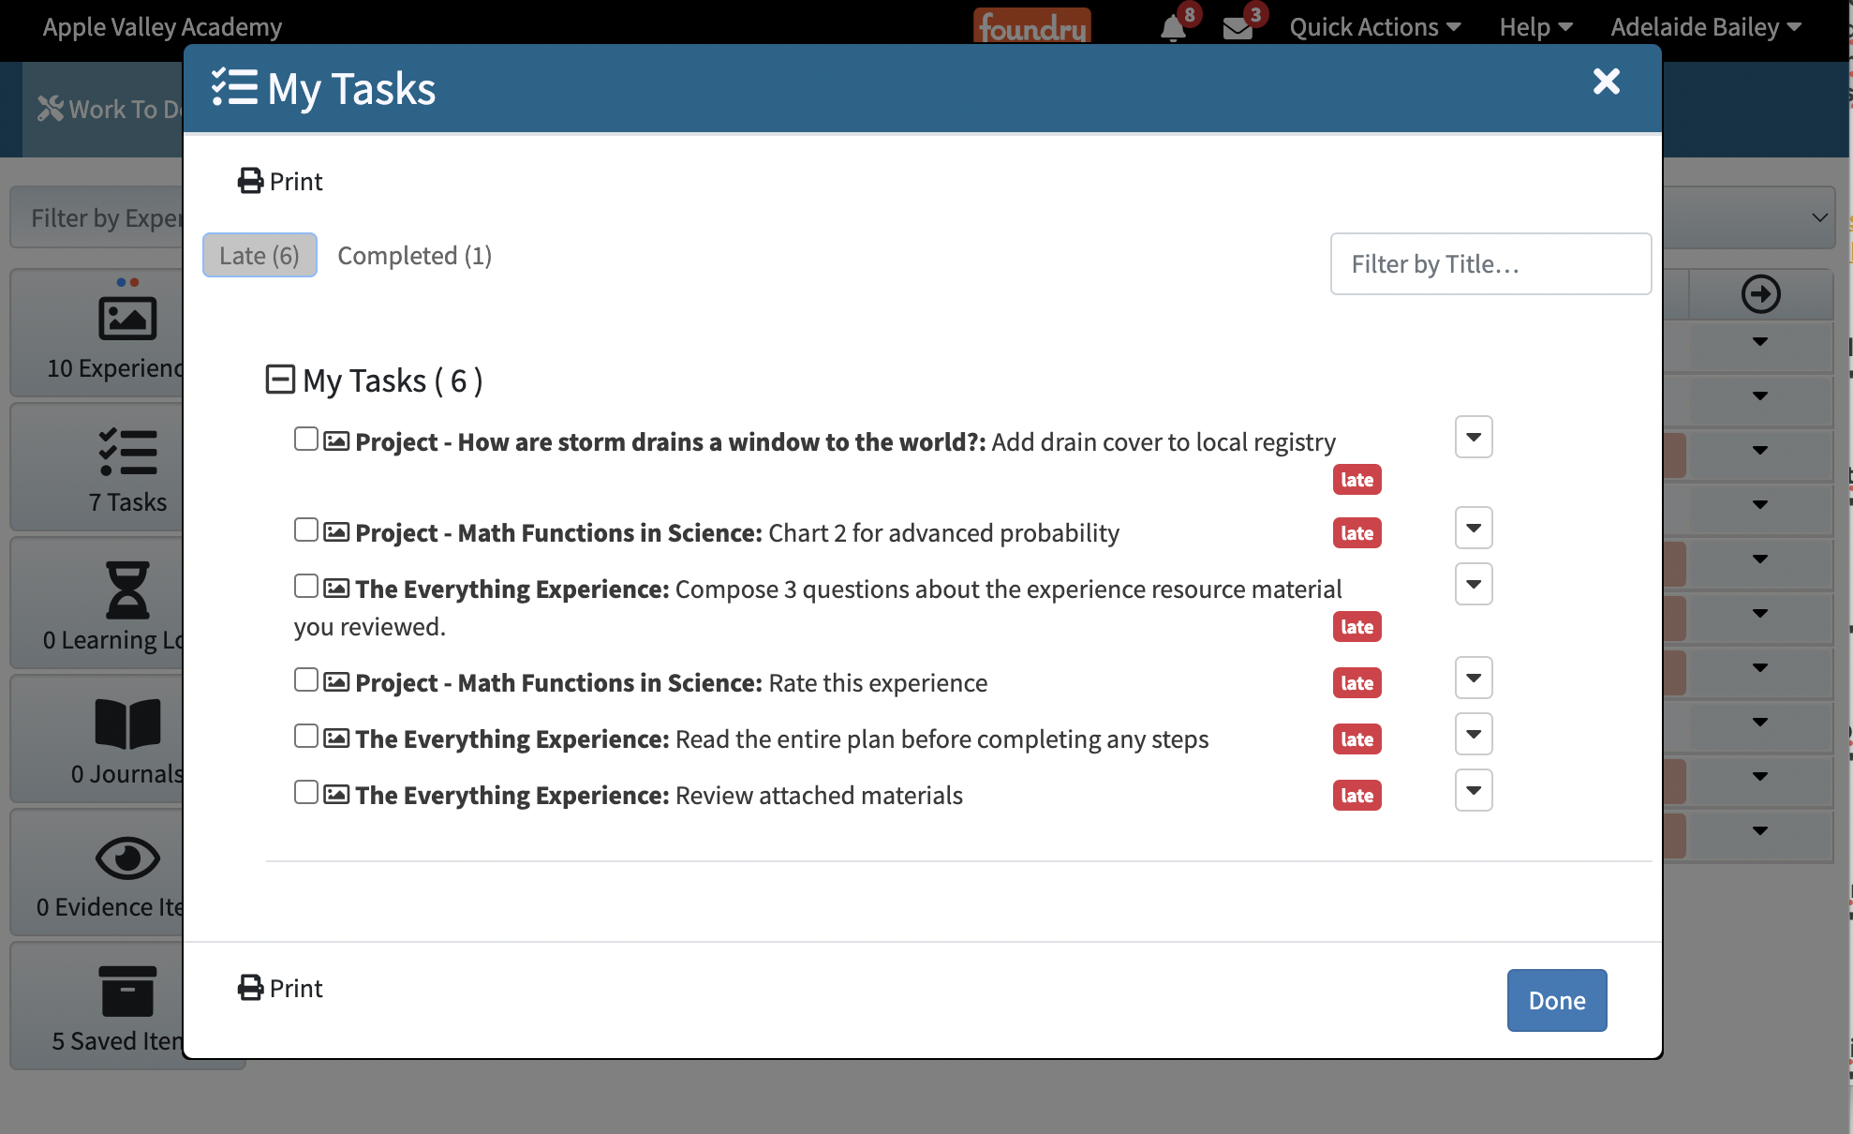Open the Quick Actions menu
Viewport: 1853px width, 1134px height.
pos(1374,27)
